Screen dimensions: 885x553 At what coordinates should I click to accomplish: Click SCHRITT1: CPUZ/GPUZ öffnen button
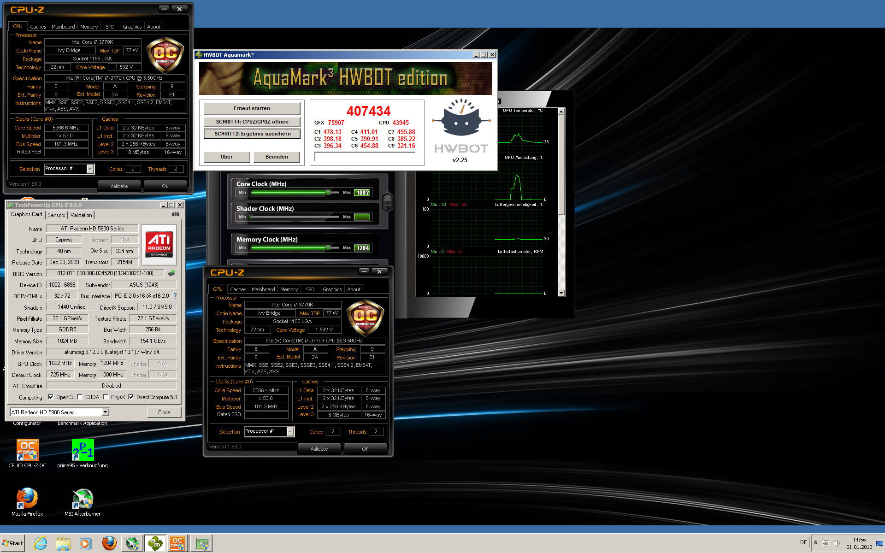pos(252,122)
